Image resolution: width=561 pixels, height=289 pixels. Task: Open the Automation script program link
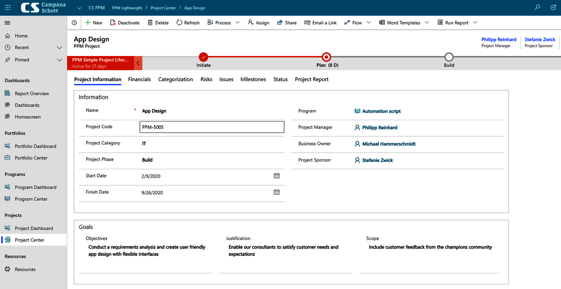(x=381, y=111)
